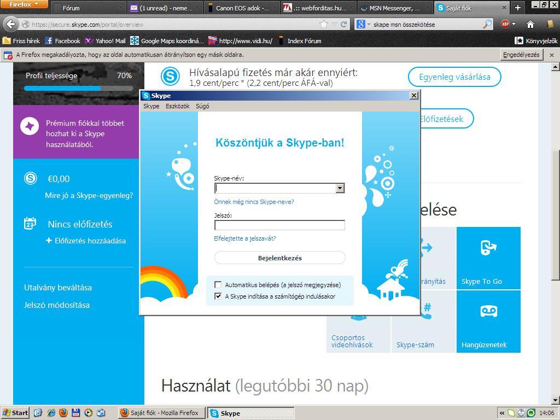The width and height of the screenshot is (560, 420).
Task: Click into the Jelszó password field
Action: (279, 225)
